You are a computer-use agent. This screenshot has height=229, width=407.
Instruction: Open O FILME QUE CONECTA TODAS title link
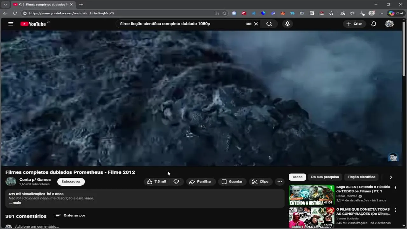363,212
